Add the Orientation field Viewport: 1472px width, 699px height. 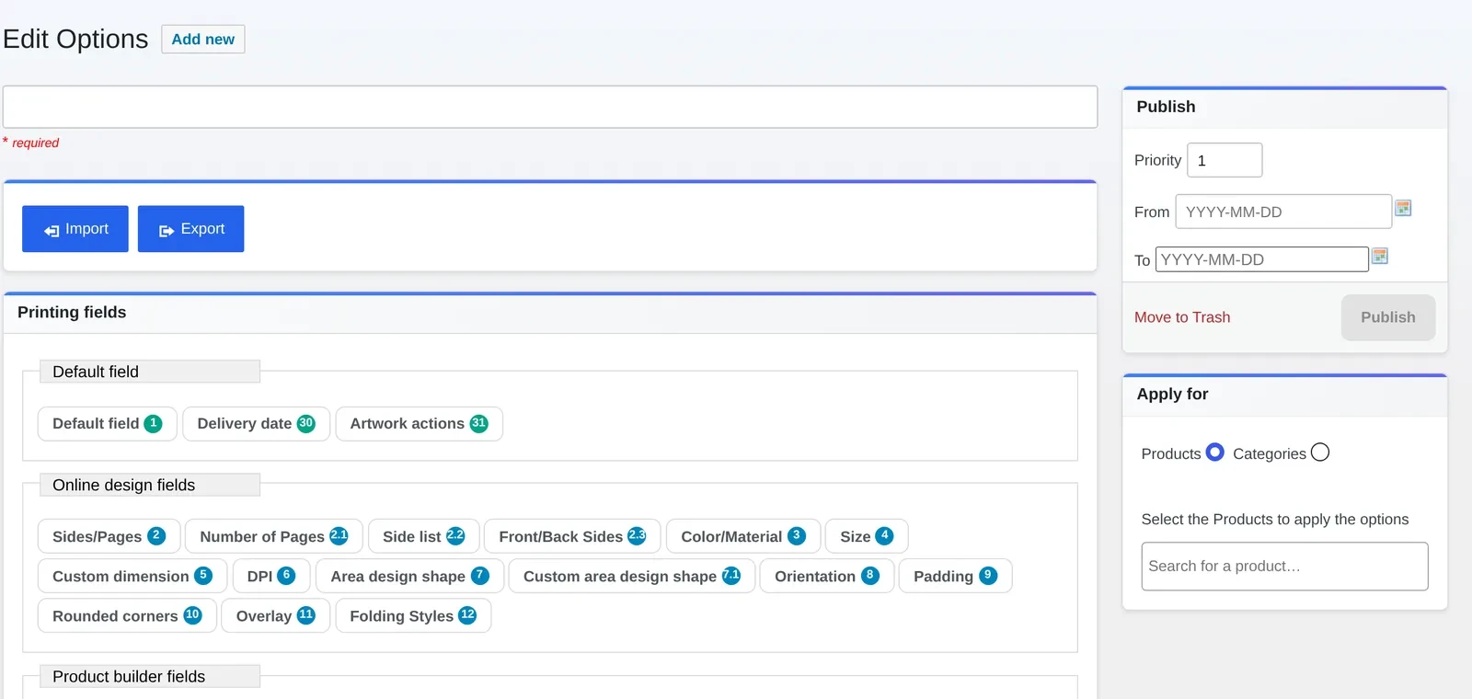(827, 577)
